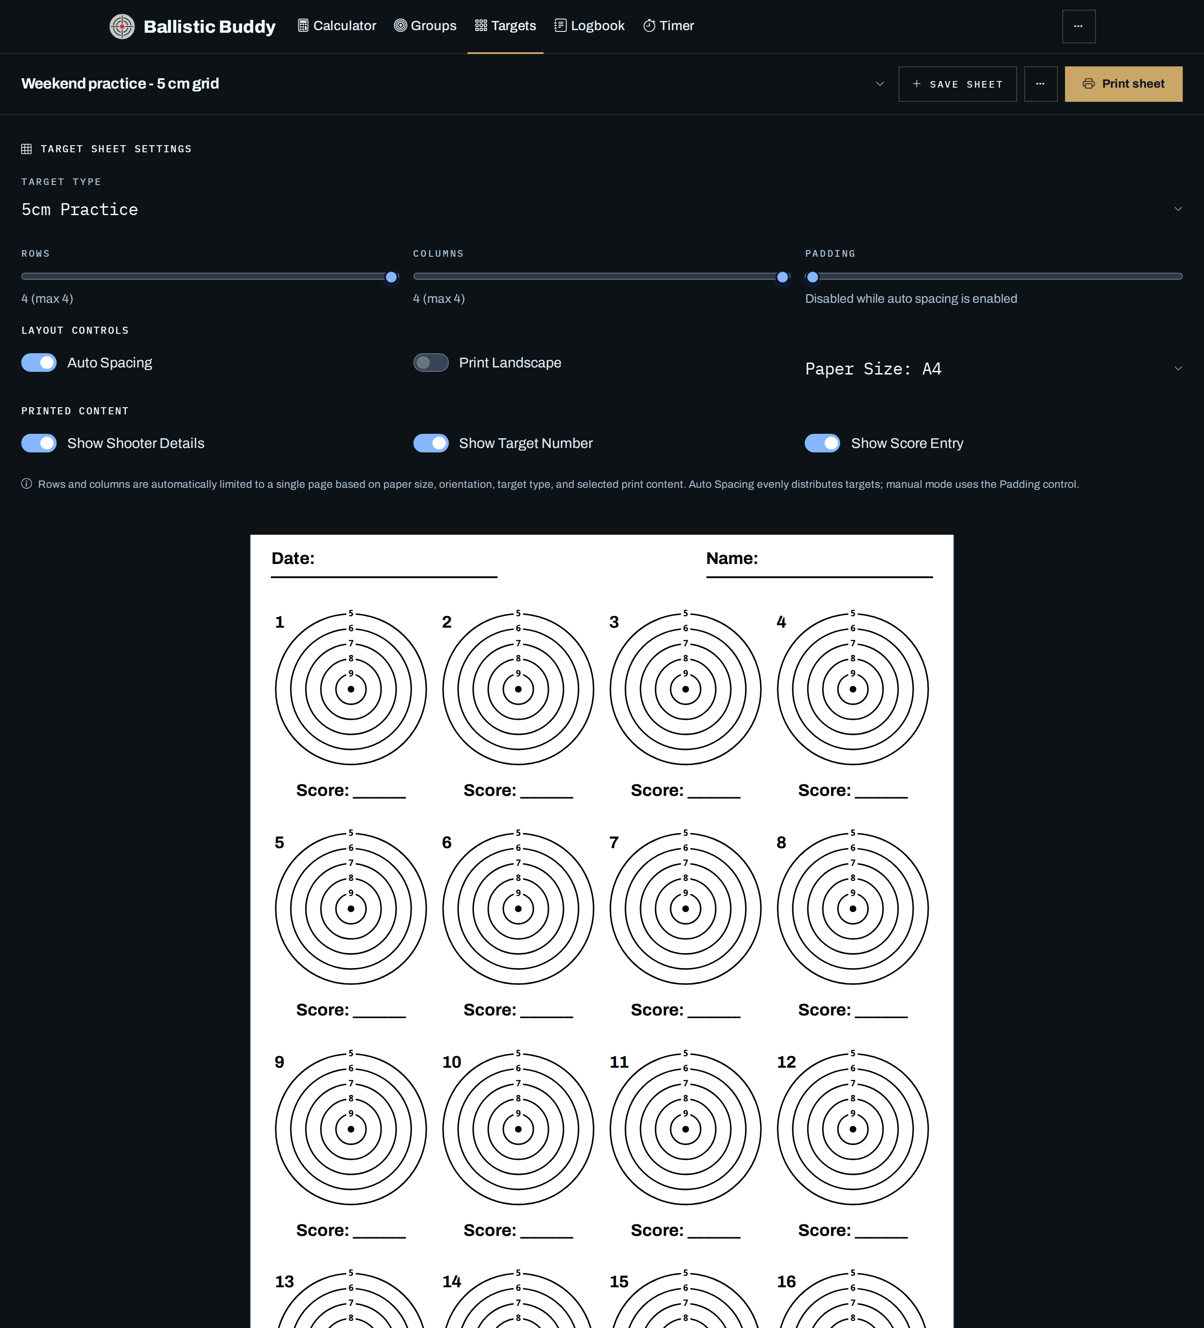
Task: Click target number 1 in the preview
Action: [280, 622]
